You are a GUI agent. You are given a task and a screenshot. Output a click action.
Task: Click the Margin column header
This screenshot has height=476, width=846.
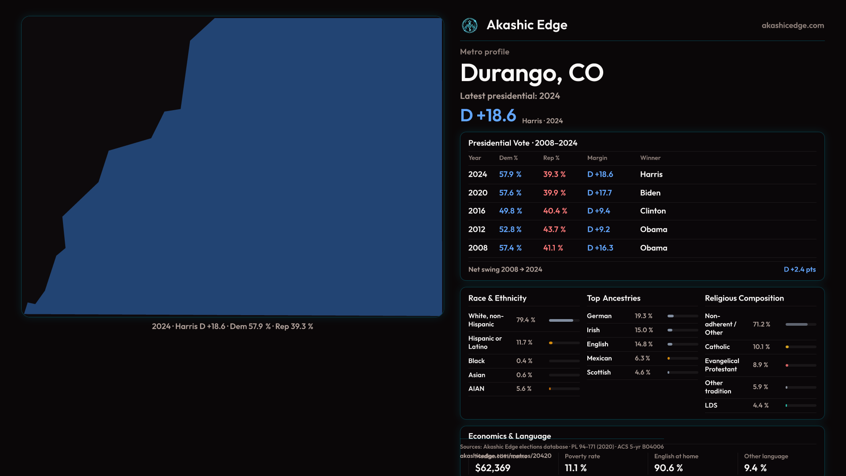[x=597, y=158]
